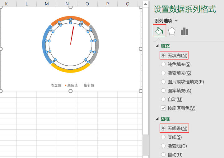Screen dimensions: 224x158
Task: Select column Q header
Action: (x=128, y=3)
